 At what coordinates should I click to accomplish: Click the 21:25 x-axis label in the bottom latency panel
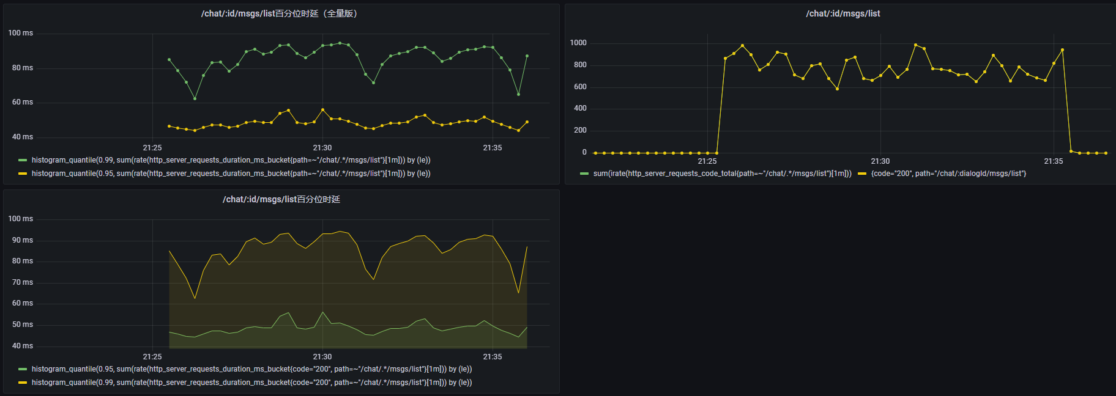point(152,357)
